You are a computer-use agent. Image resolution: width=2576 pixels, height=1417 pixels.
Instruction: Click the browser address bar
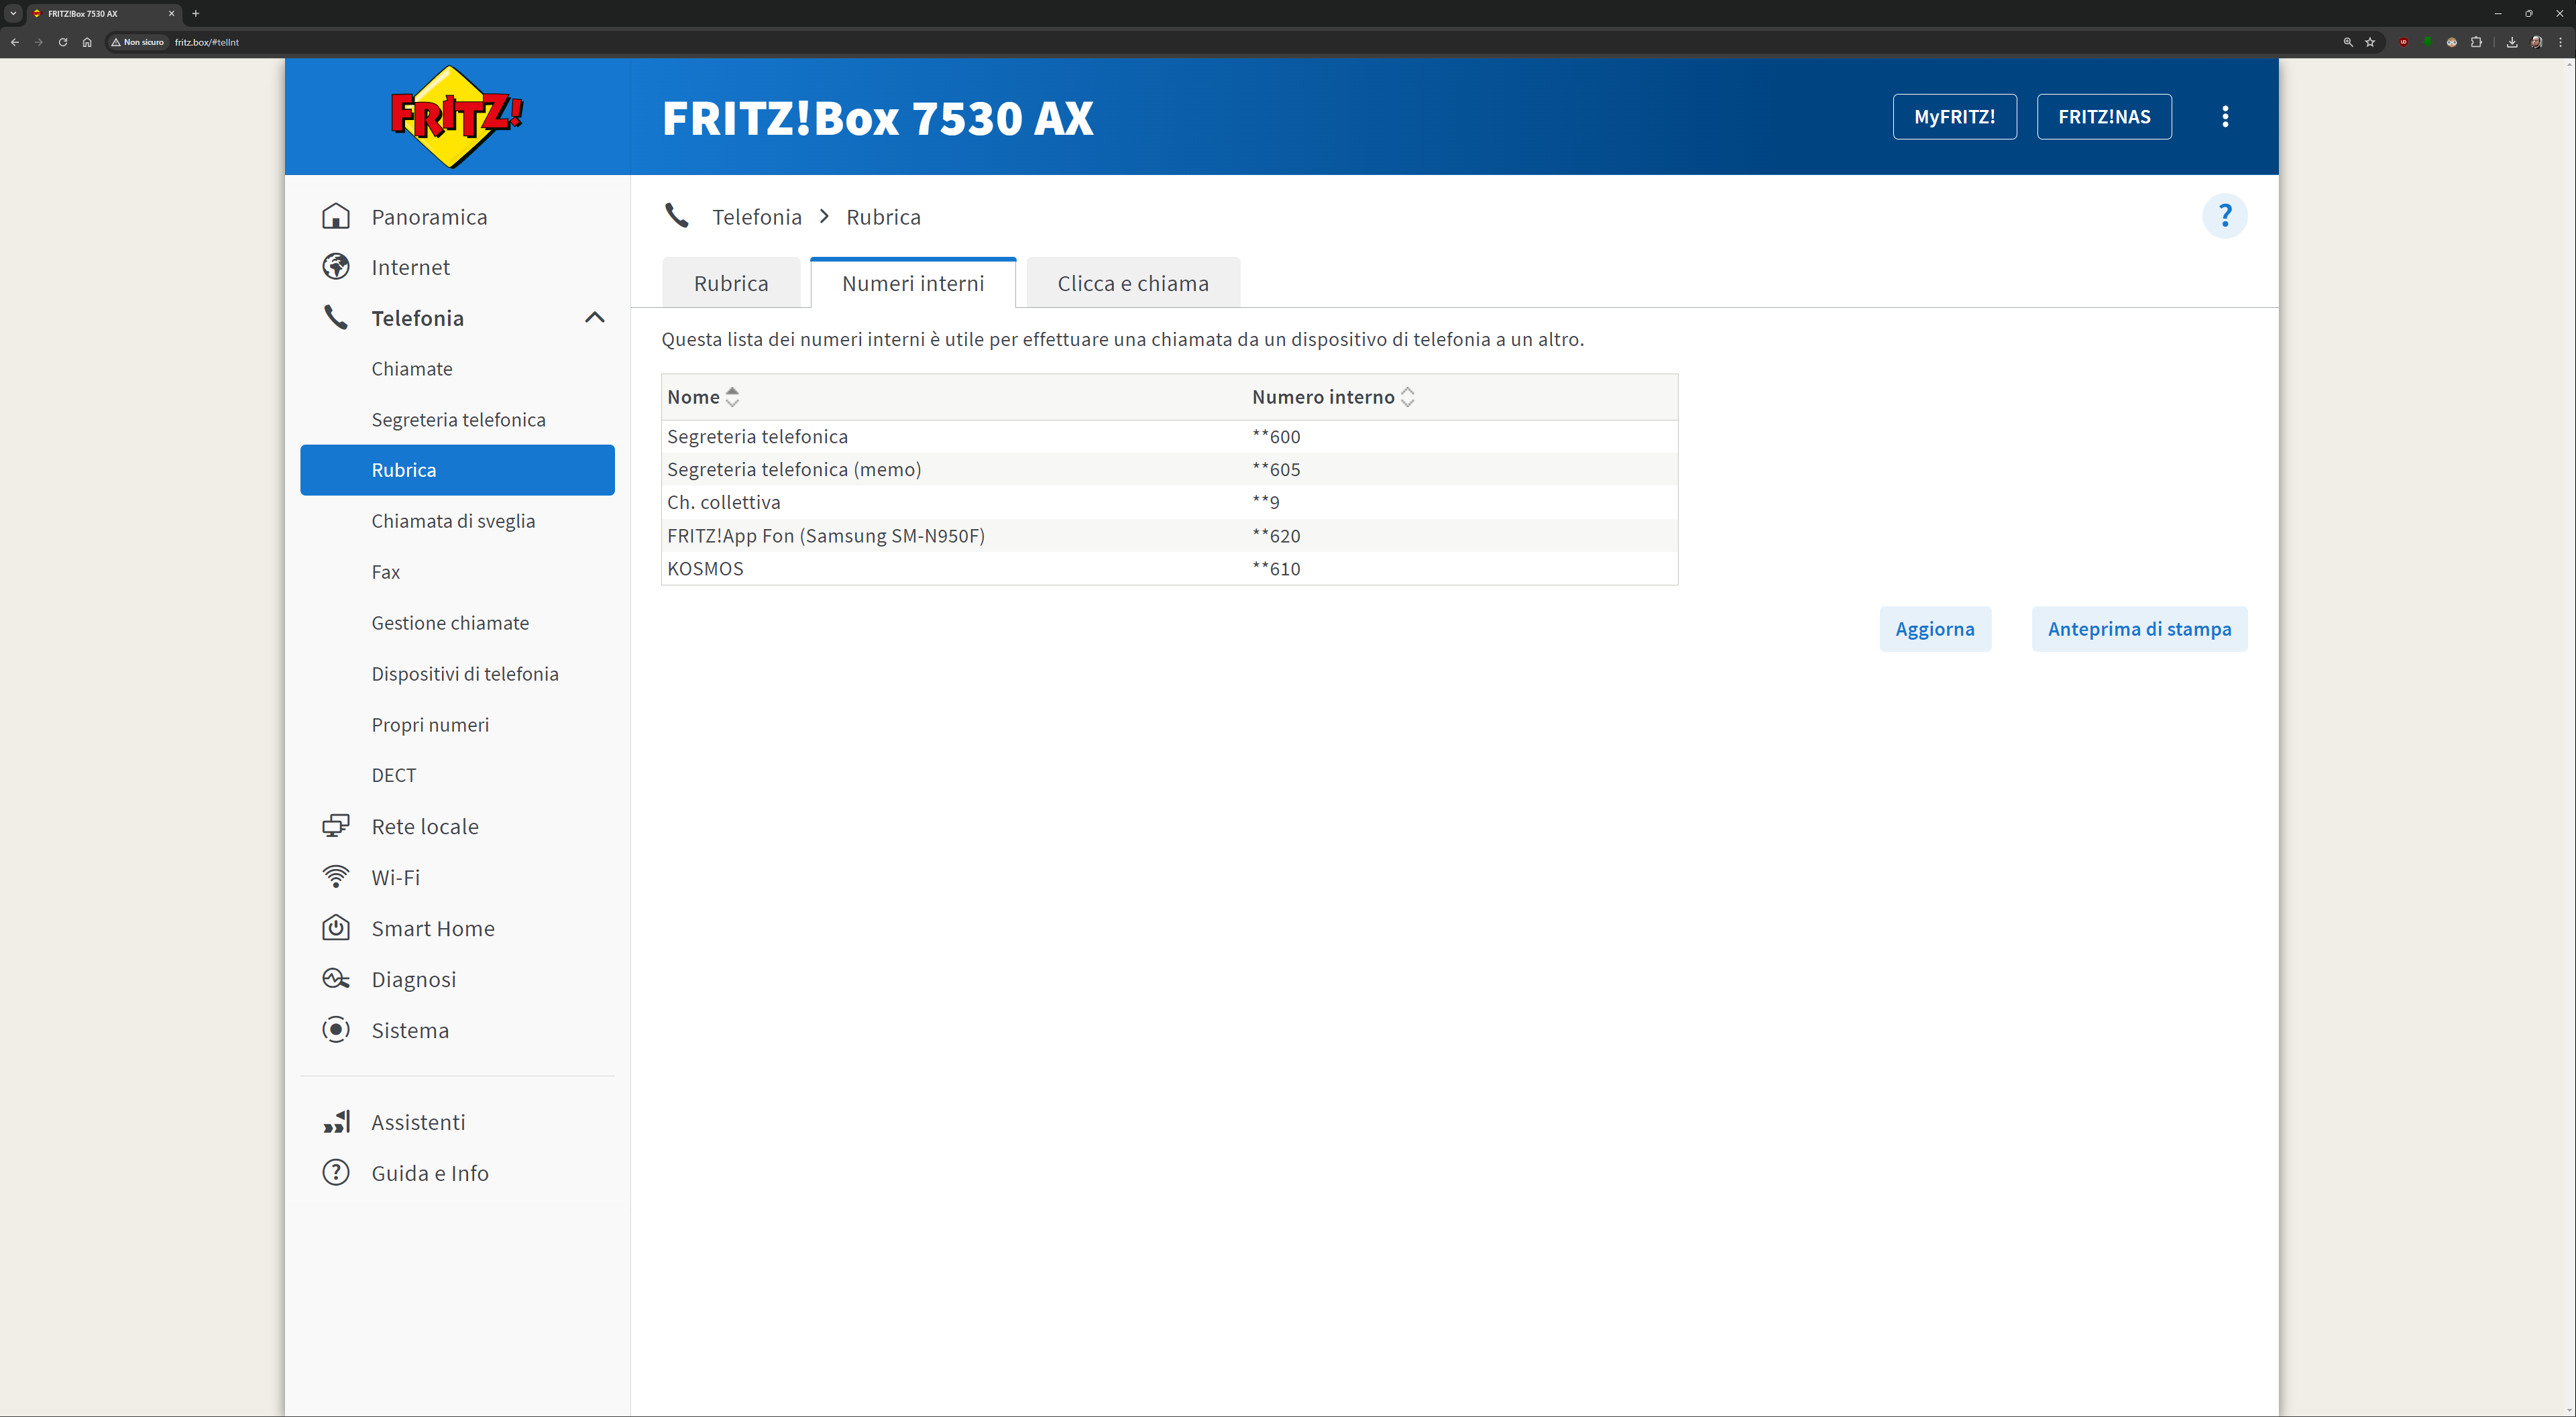[x=1200, y=42]
